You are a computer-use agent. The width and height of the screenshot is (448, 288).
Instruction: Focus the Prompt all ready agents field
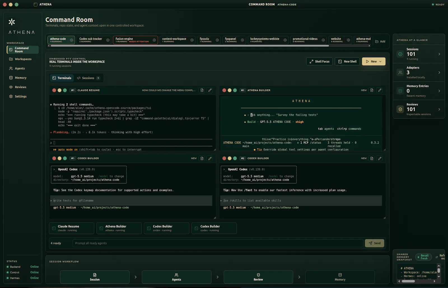218,243
